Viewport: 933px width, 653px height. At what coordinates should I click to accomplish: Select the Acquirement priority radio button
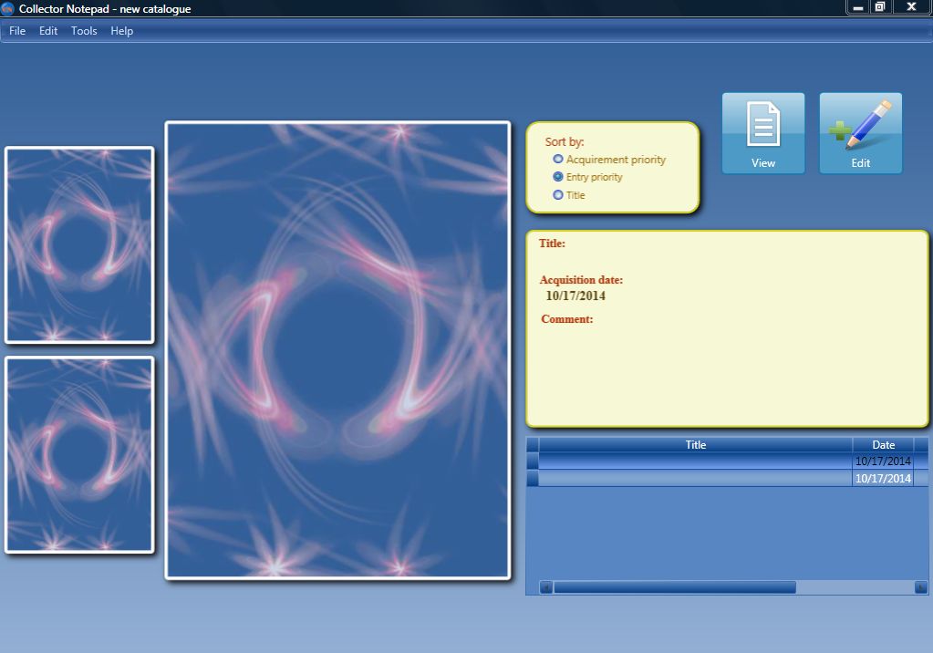(x=557, y=159)
